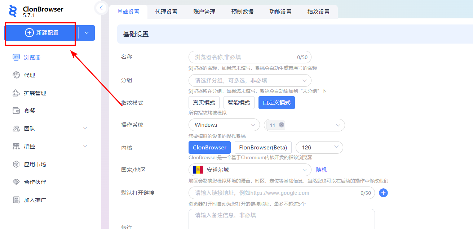Focus the 备注 notes text area
The height and width of the screenshot is (229, 473).
(x=282, y=219)
